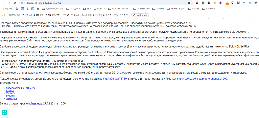259x118 pixels.
Task: Click the referring domains value RD 781
Action: 56,15
